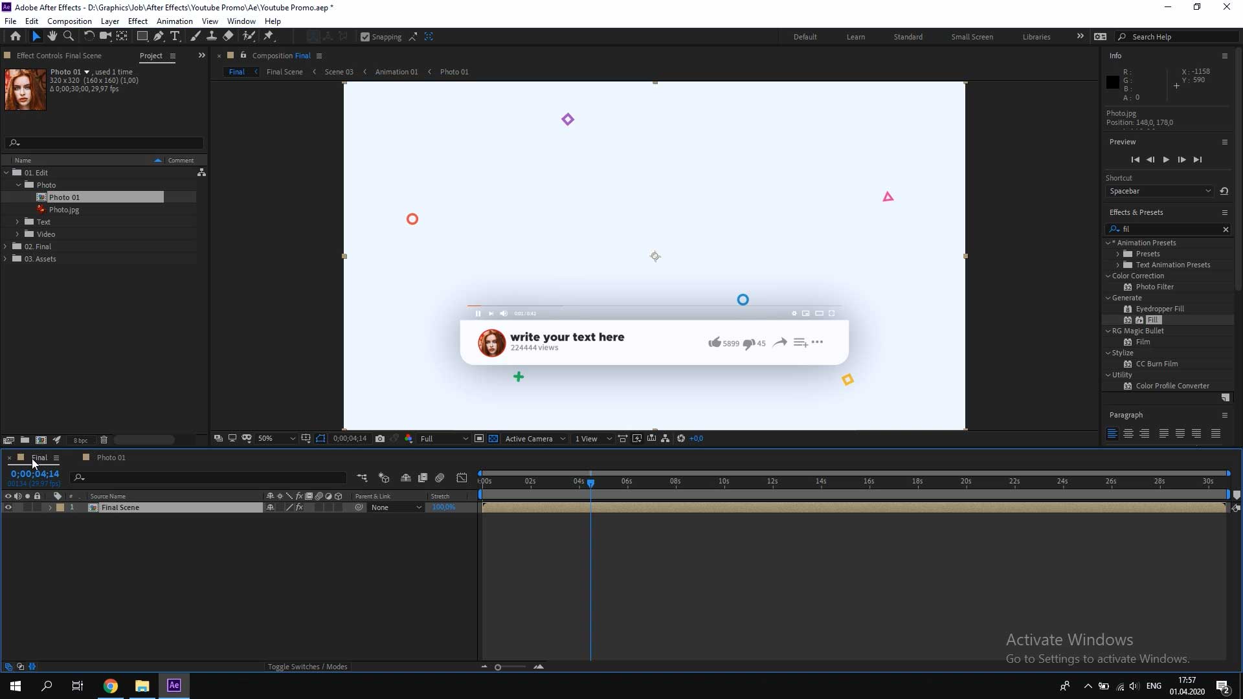Viewport: 1243px width, 699px height.
Task: Open the None parent dropdown for Final Scene
Action: point(396,507)
